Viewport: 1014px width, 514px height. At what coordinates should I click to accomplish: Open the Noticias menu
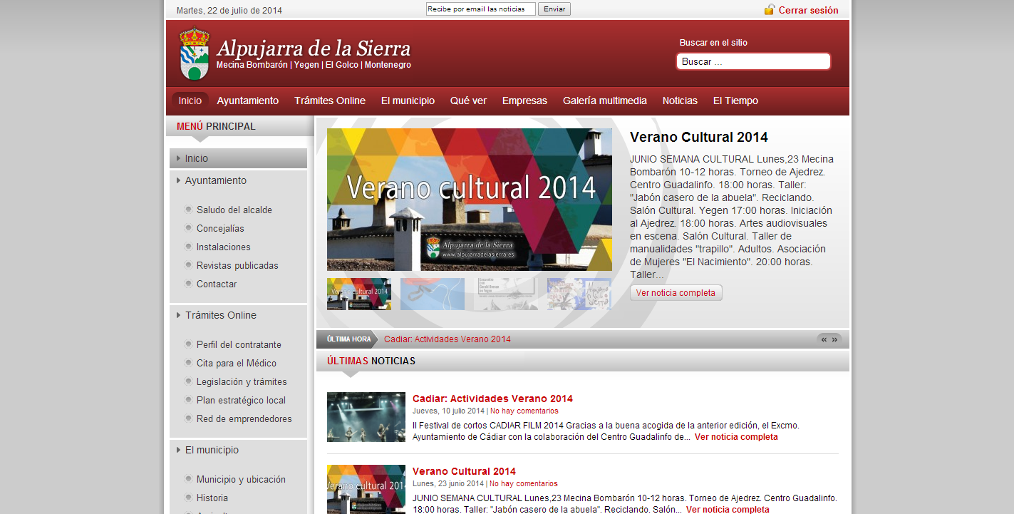click(680, 101)
